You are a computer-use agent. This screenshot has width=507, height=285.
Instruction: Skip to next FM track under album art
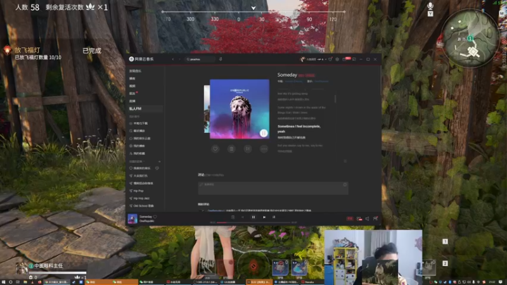click(248, 149)
